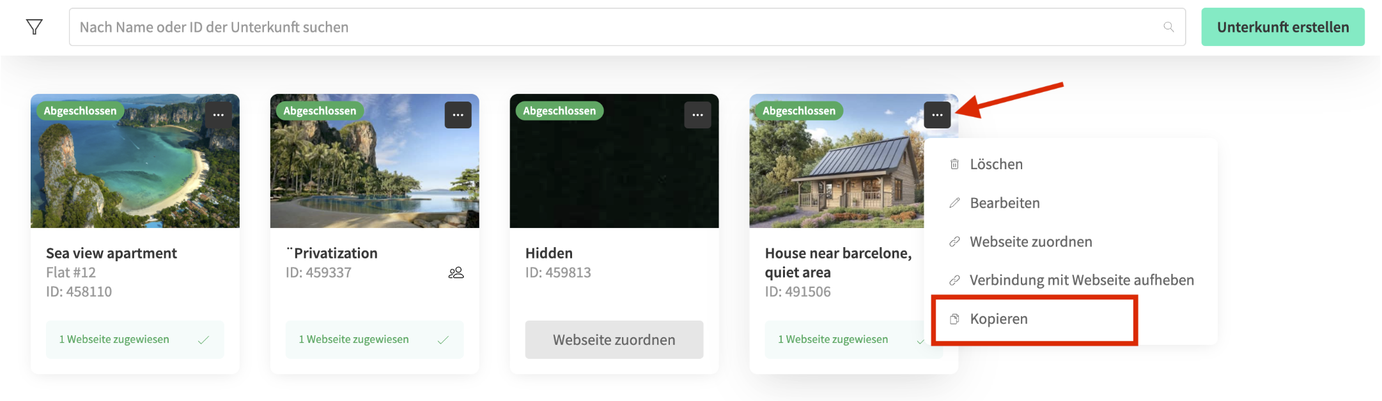Click the copy icon next to Kopieren

(954, 319)
